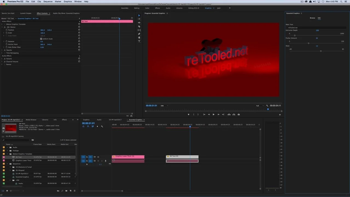Switch to Media Browser tab
The image size is (350, 197).
[x=31, y=120]
